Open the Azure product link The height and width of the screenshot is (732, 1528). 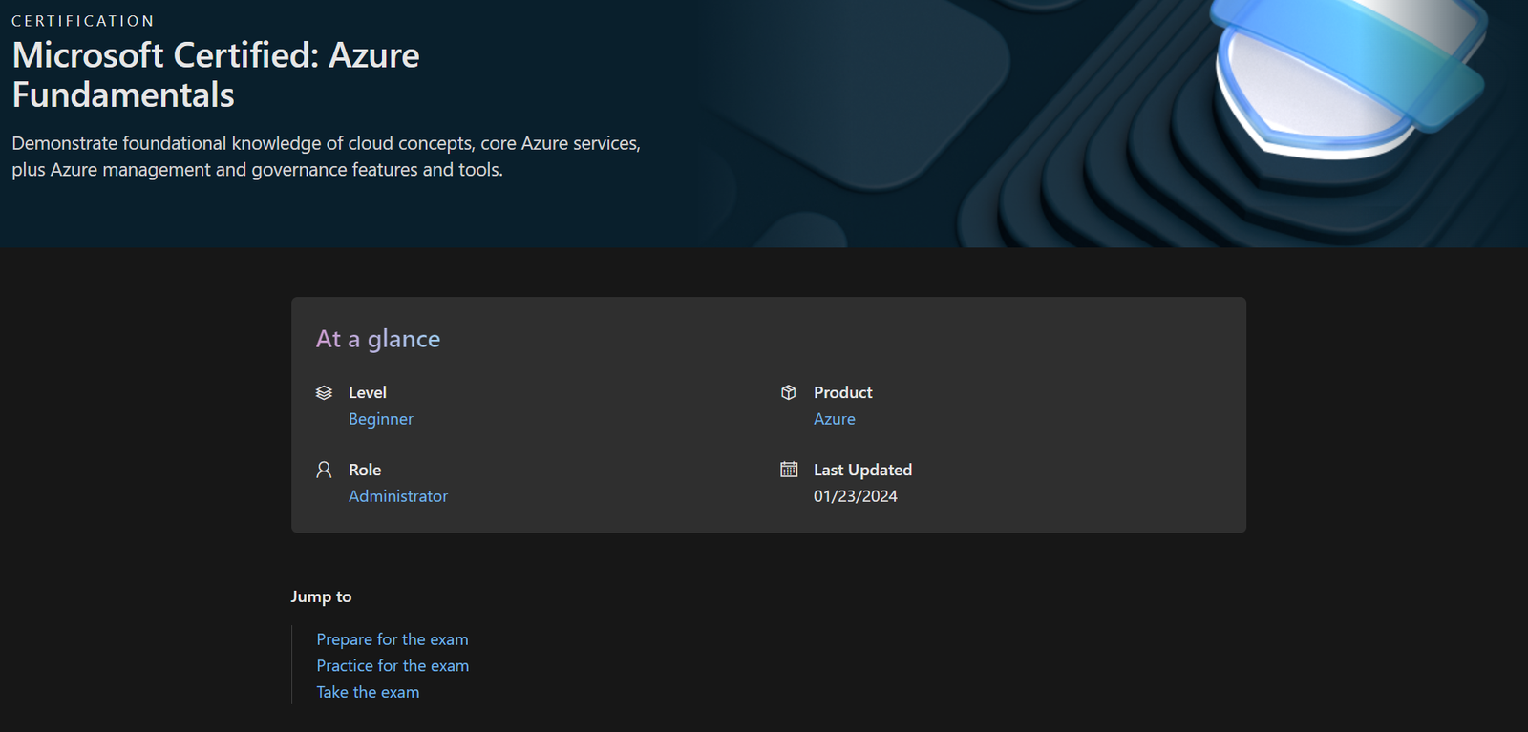835,419
